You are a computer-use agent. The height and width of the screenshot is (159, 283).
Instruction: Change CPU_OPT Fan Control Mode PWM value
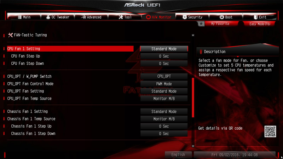pyautogui.click(x=164, y=84)
